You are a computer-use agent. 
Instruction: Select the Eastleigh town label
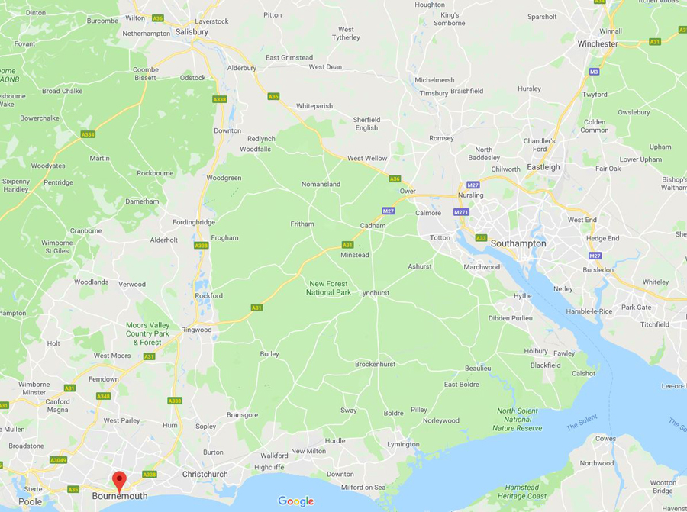543,167
